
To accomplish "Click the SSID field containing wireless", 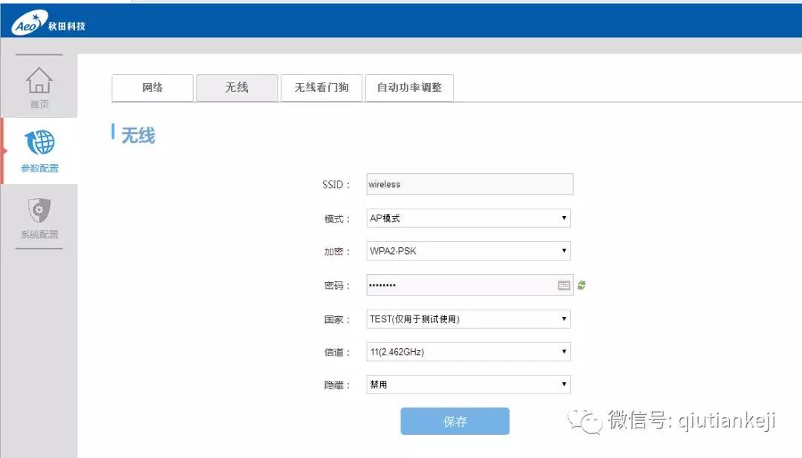I will click(x=469, y=184).
